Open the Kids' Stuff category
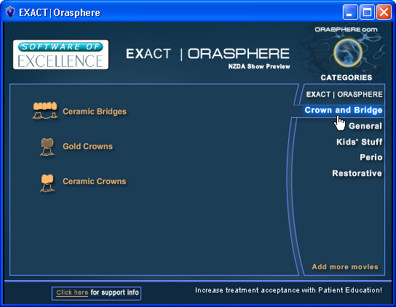 [x=360, y=142]
